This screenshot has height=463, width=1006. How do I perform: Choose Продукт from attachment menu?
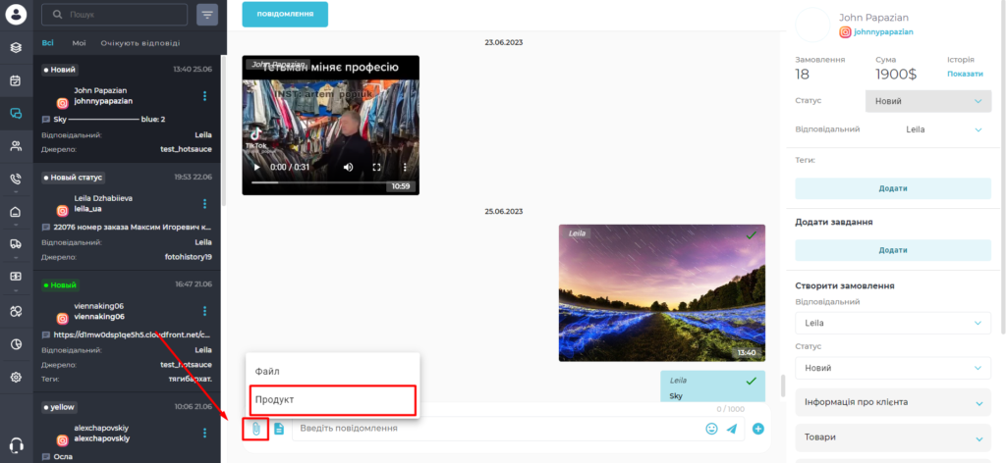(x=332, y=399)
